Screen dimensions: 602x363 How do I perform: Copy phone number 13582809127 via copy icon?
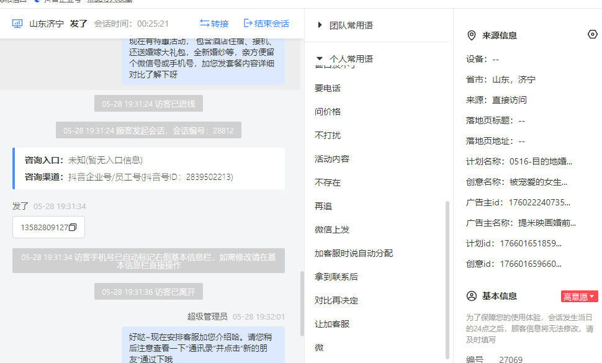73,227
